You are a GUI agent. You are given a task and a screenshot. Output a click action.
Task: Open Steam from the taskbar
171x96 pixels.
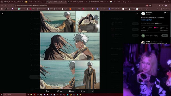tap(51, 95)
